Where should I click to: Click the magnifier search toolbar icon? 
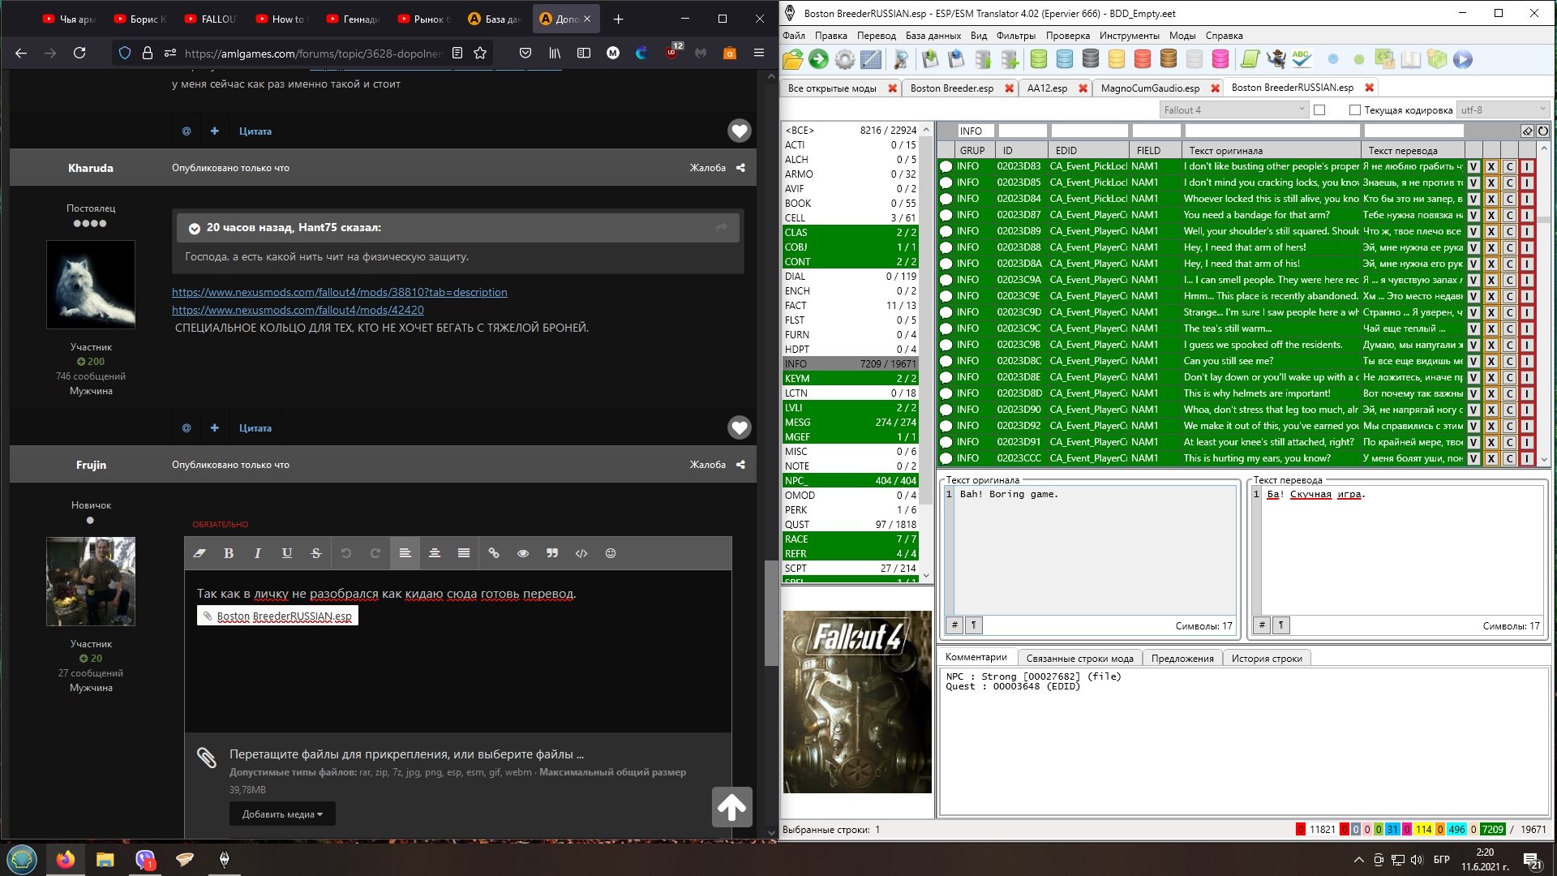(901, 59)
